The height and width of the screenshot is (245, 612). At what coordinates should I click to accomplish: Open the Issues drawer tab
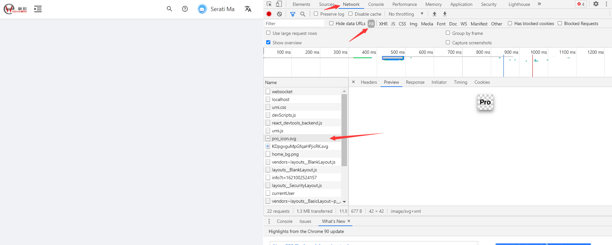pyautogui.click(x=305, y=221)
